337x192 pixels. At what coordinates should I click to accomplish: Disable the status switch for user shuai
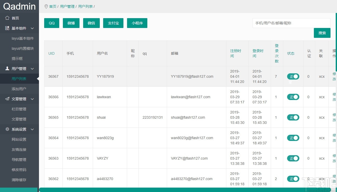(293, 117)
